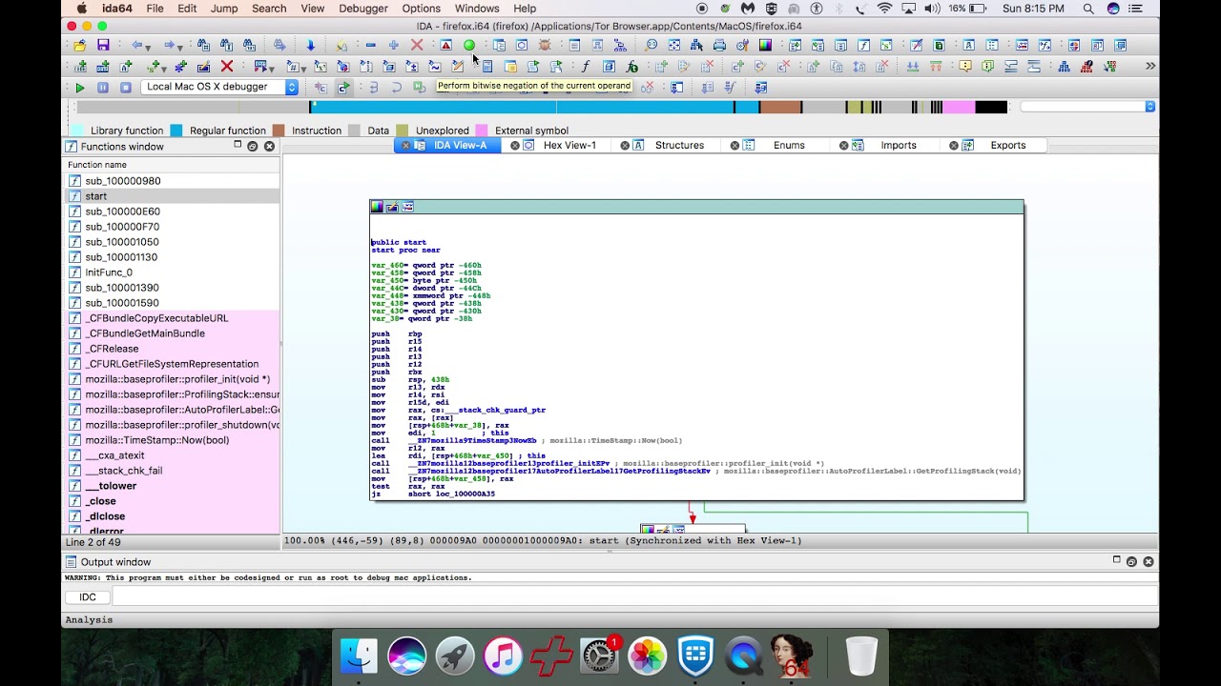This screenshot has width=1221, height=686.
Task: Close the Hex View-1 tab
Action: click(515, 145)
